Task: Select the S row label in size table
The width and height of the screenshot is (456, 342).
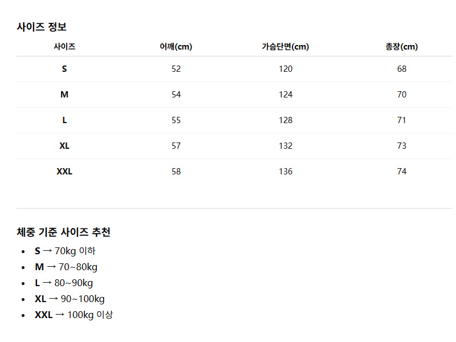Action: (64, 69)
